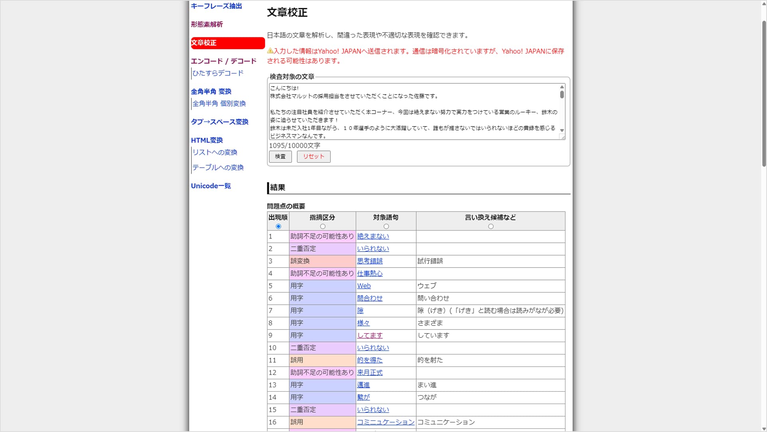Click the 的を得た result link
This screenshot has height=432, width=767.
click(x=370, y=360)
